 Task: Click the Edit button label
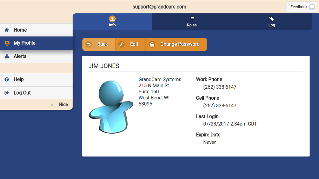coord(134,44)
